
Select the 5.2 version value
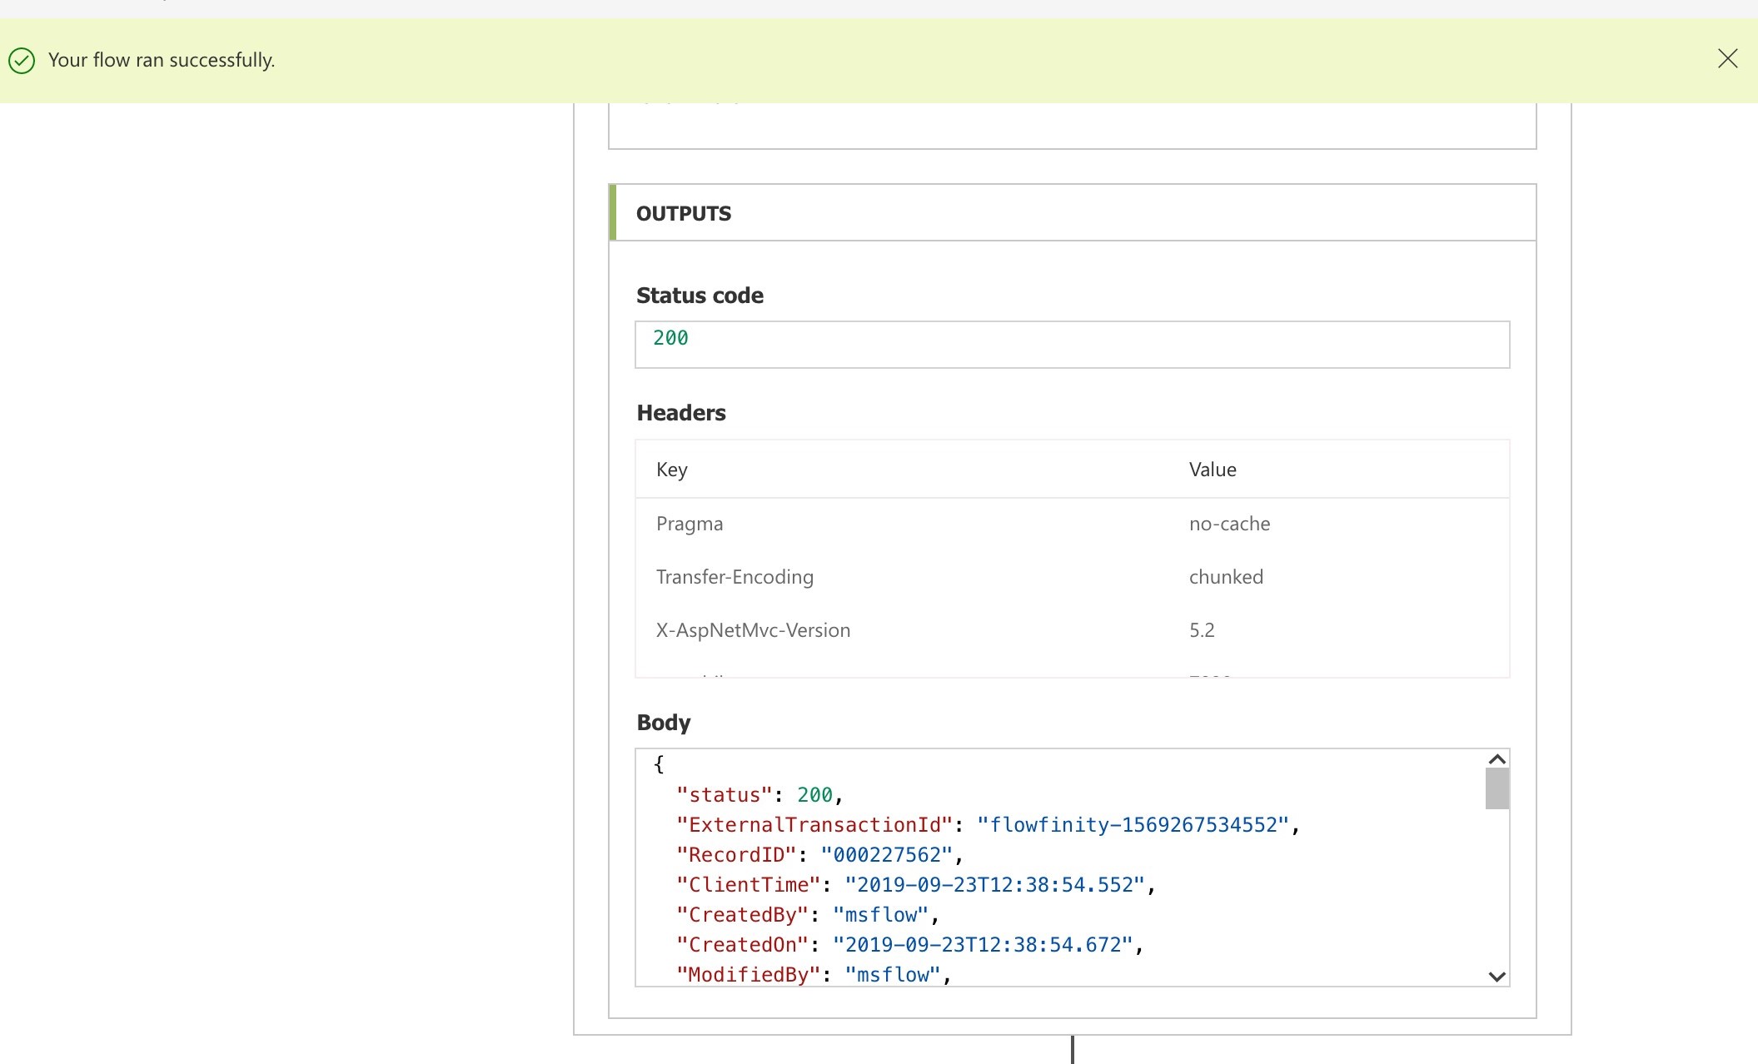coord(1202,630)
